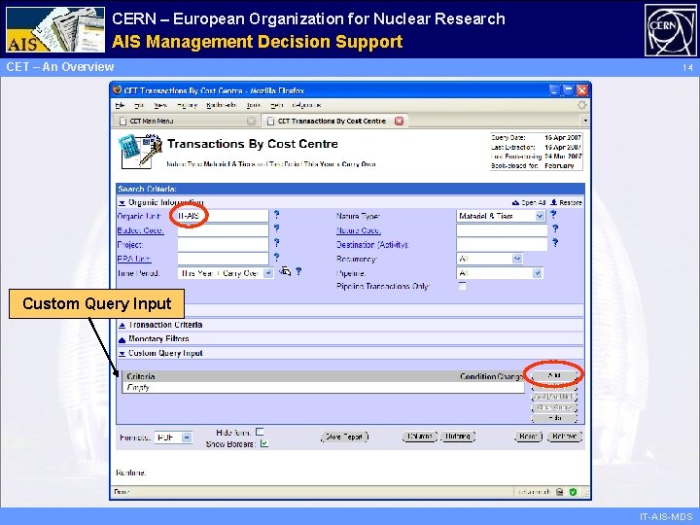Click the Reset button
This screenshot has height=525, width=700.
click(528, 437)
